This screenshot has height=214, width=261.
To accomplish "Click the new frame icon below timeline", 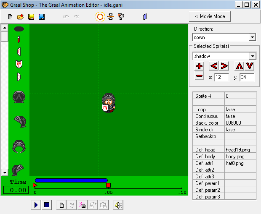I will [61, 205].
